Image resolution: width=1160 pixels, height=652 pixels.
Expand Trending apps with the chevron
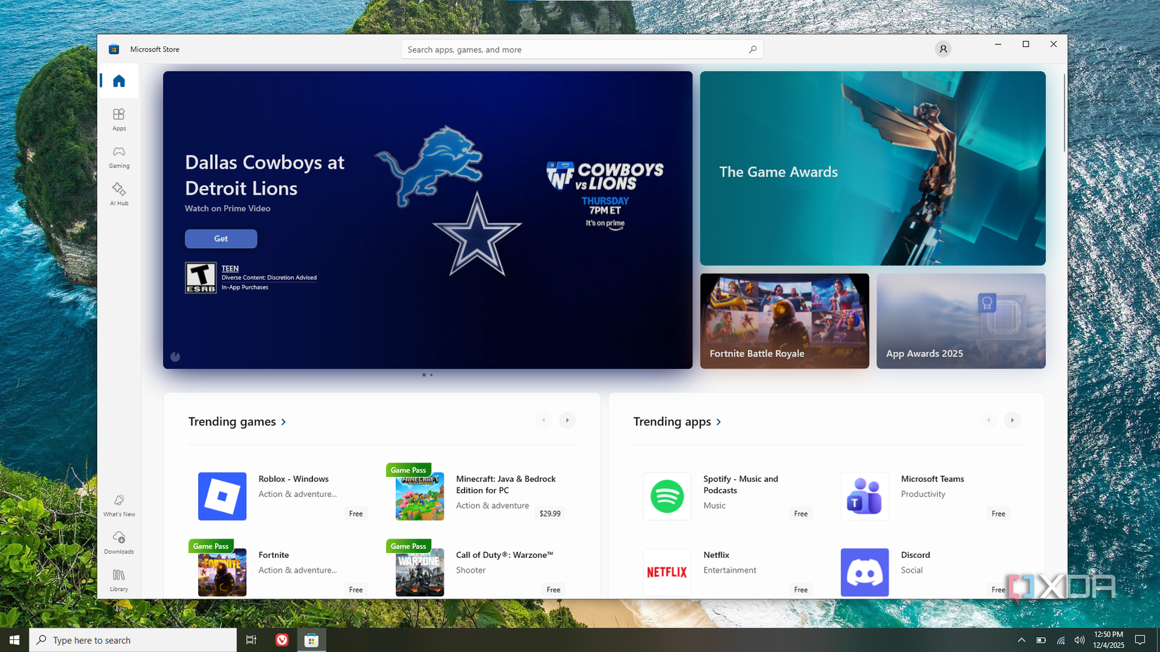click(718, 422)
